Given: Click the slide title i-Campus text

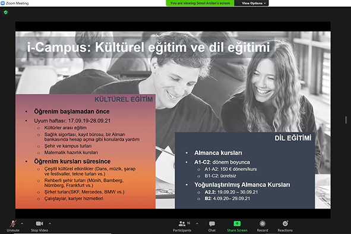Looking at the screenshot, I should 59,48.
